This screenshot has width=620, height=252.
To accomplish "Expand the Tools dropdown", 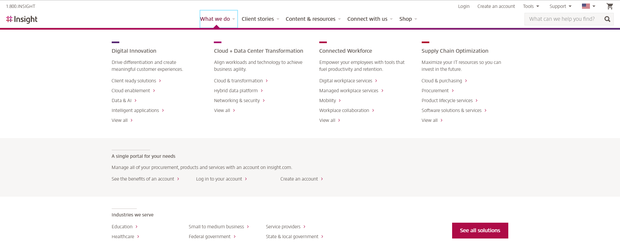I will click(x=531, y=6).
